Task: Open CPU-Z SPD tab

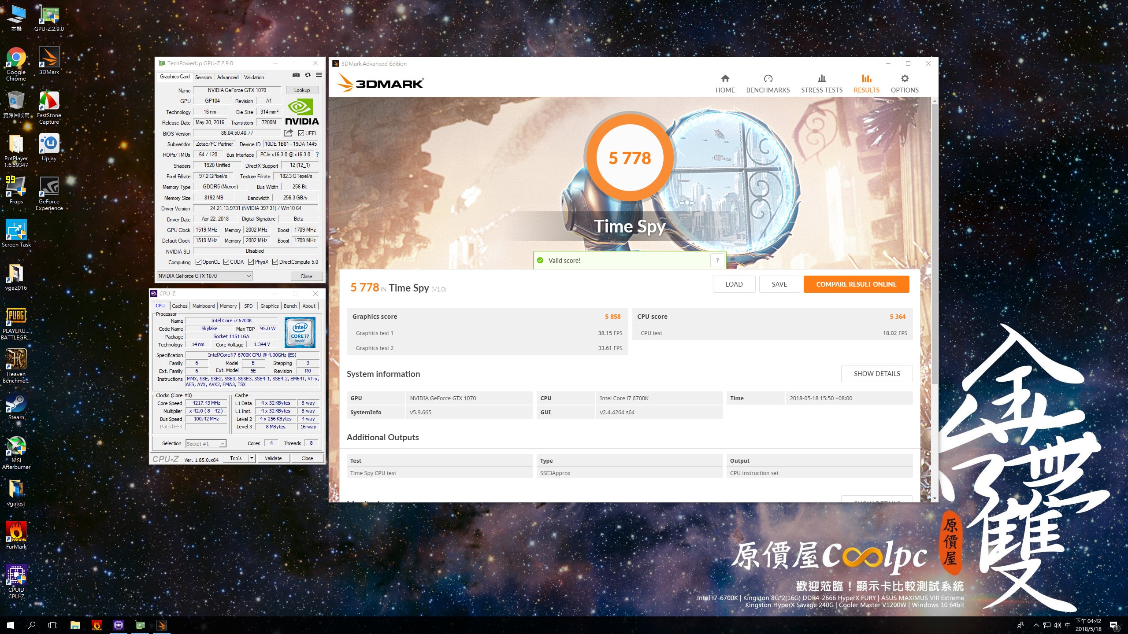Action: [249, 306]
